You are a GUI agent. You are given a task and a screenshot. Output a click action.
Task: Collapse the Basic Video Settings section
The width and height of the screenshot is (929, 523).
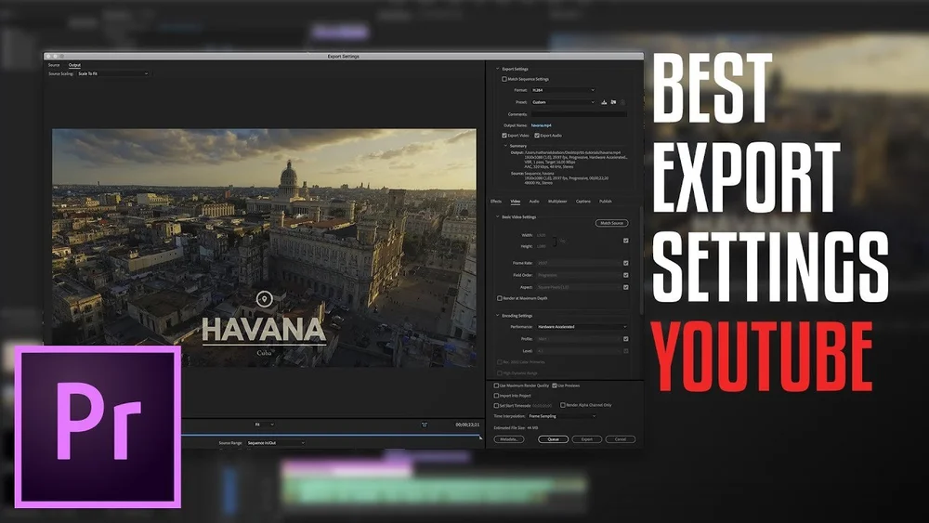498,216
